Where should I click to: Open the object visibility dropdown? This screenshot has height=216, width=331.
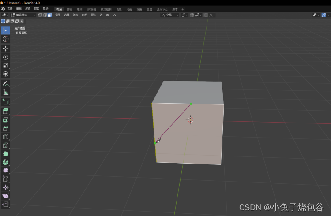[x=316, y=15]
